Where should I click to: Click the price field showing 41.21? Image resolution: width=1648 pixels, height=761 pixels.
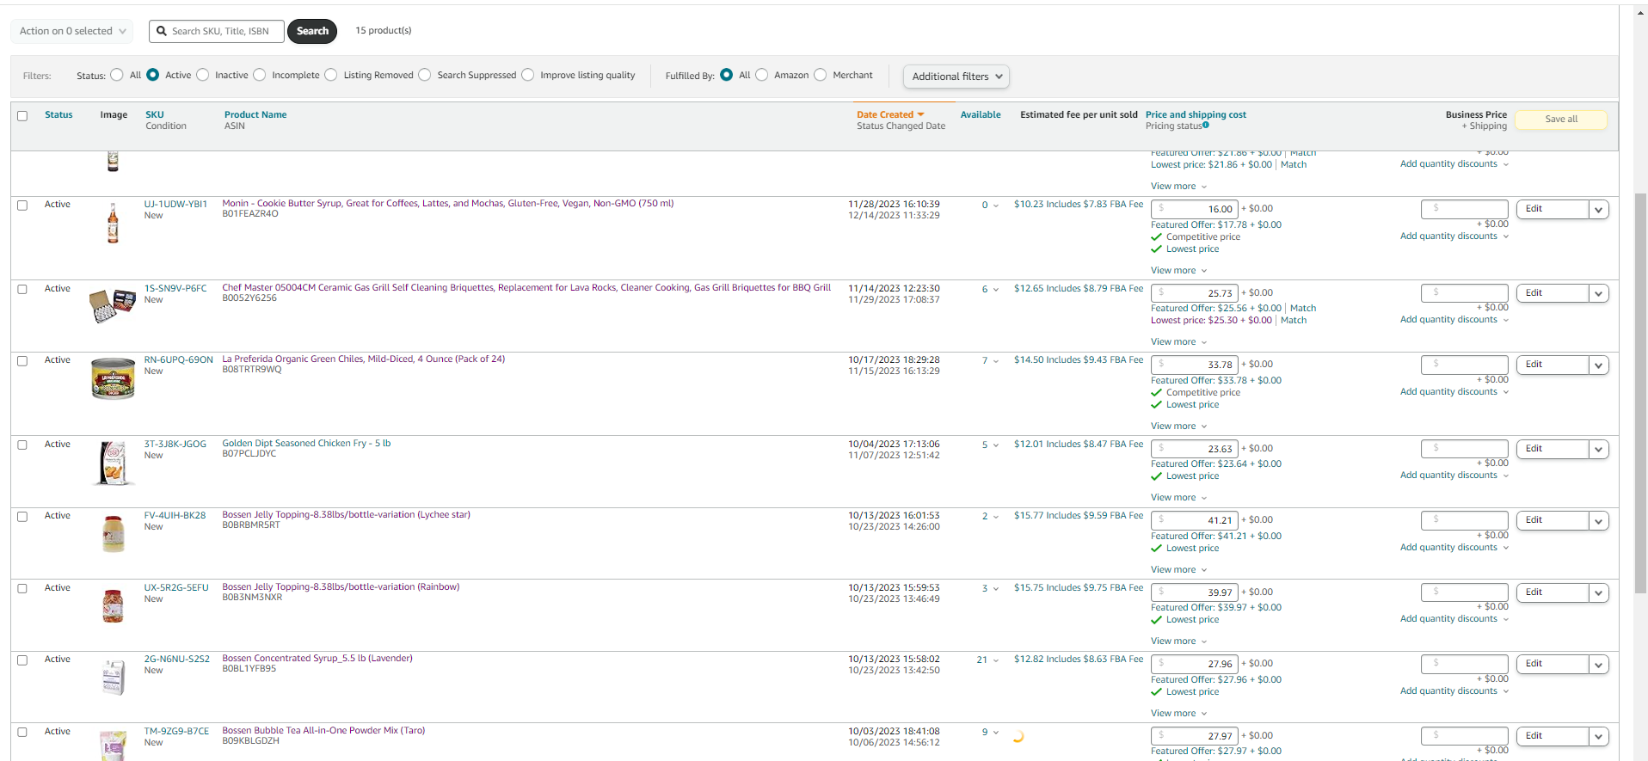1195,520
